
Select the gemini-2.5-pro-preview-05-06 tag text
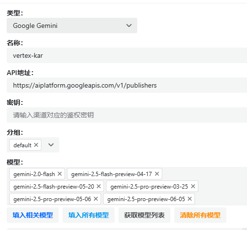pyautogui.click(x=52, y=199)
